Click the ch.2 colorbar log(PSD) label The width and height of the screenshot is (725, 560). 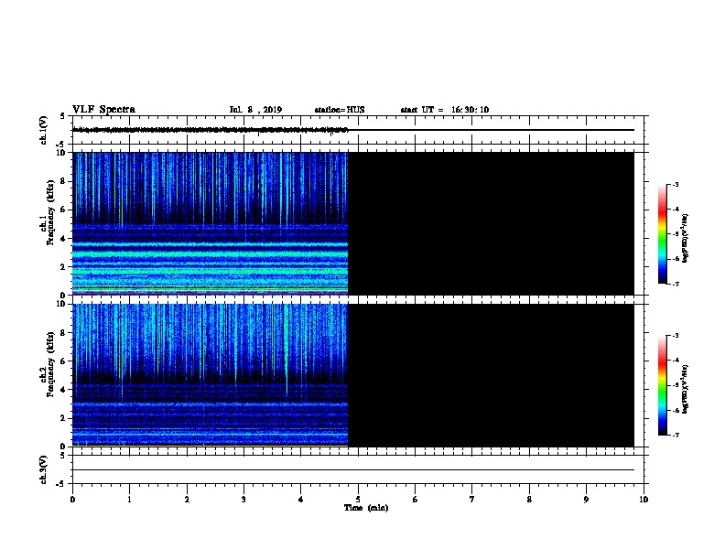[x=685, y=390]
